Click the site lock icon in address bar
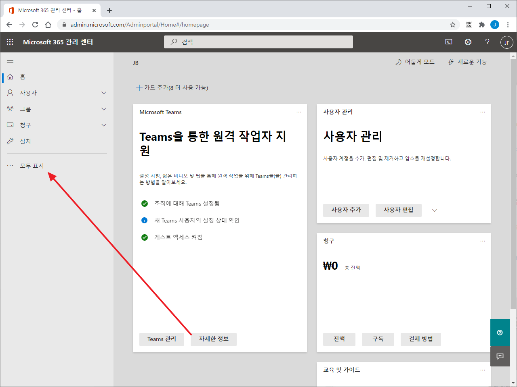The width and height of the screenshot is (517, 387). 64,25
